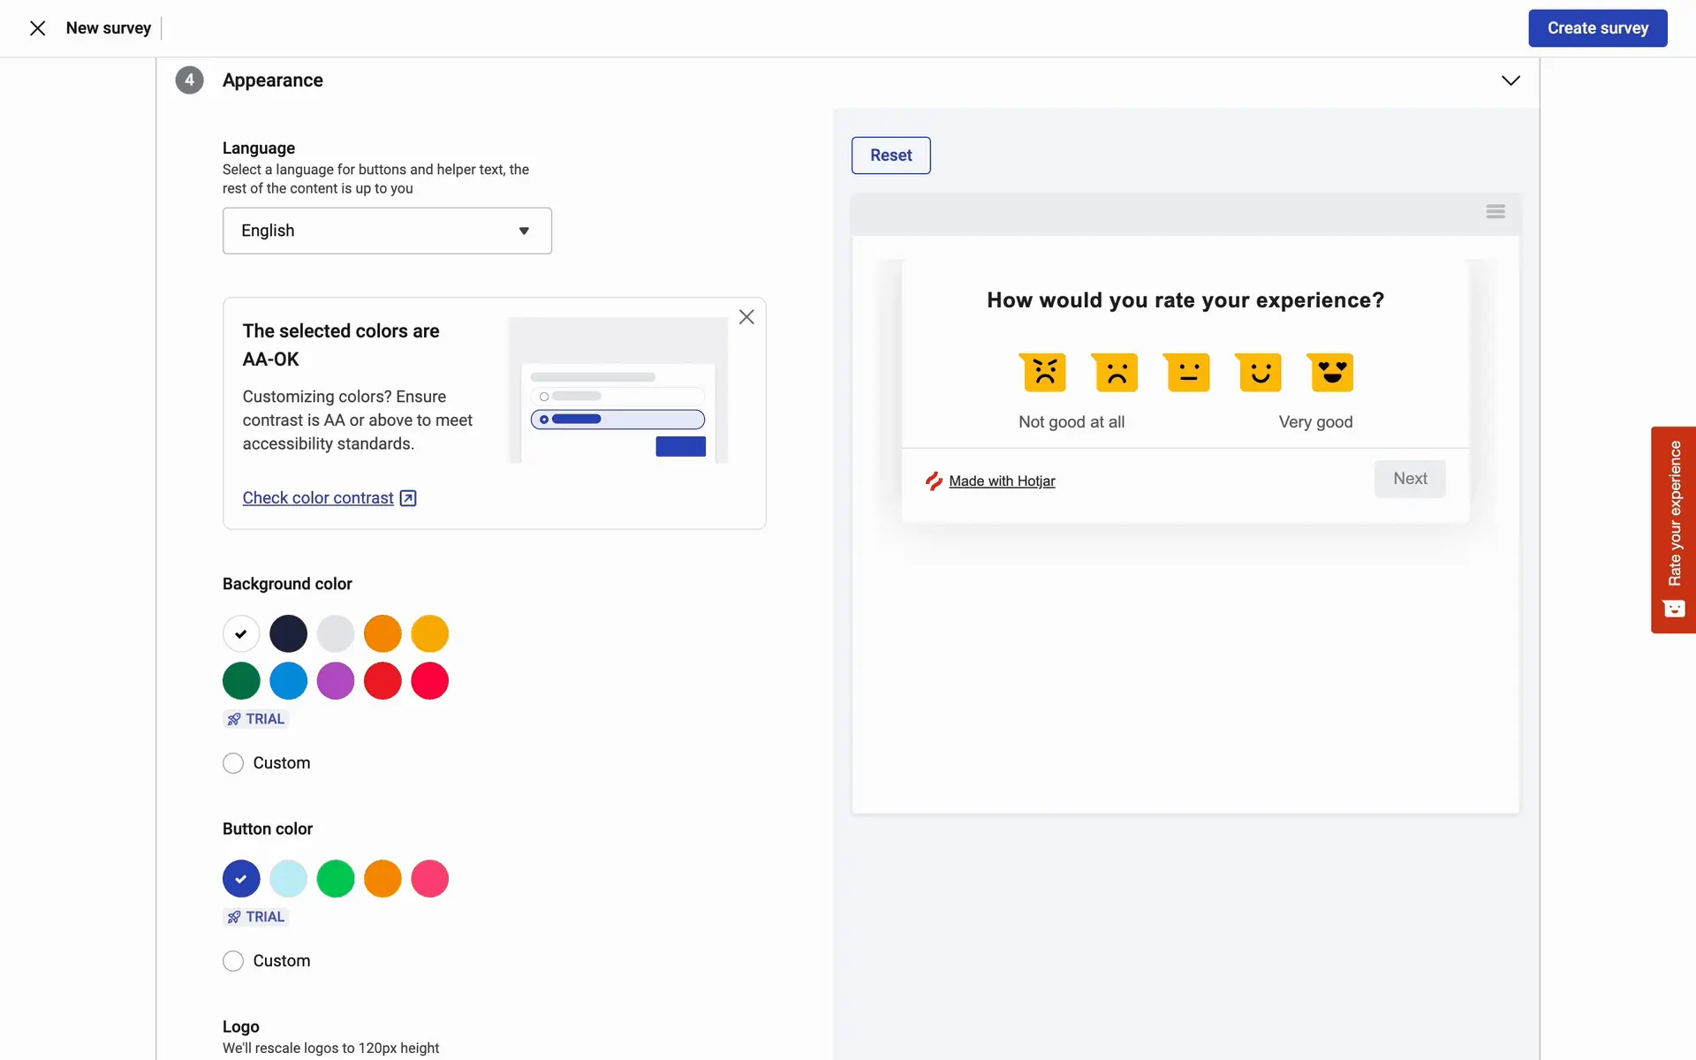
Task: Enable Custom background color radio
Action: click(233, 763)
